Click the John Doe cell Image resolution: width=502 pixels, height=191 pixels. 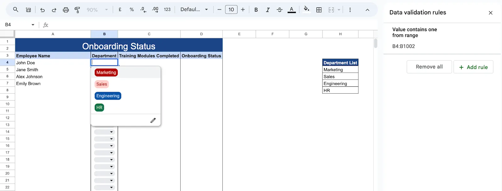[x=53, y=63]
